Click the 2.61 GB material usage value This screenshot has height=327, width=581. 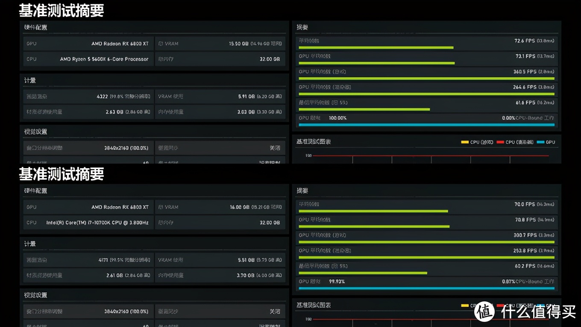pyautogui.click(x=114, y=275)
